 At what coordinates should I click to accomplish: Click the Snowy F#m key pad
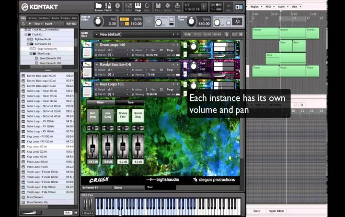(x=123, y=116)
